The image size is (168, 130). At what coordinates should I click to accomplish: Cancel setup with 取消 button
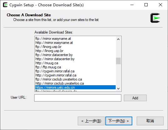click(x=150, y=121)
